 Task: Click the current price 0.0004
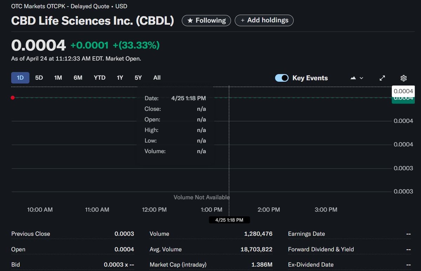click(39, 45)
